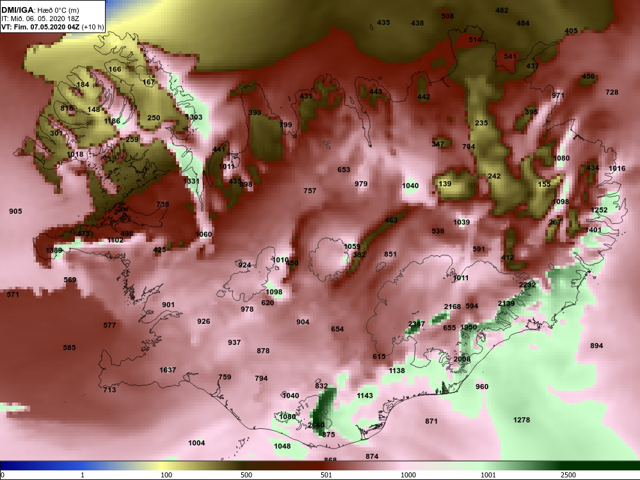Click the 1039 value on the map
Image resolution: width=640 pixels, height=480 pixels.
(x=461, y=223)
